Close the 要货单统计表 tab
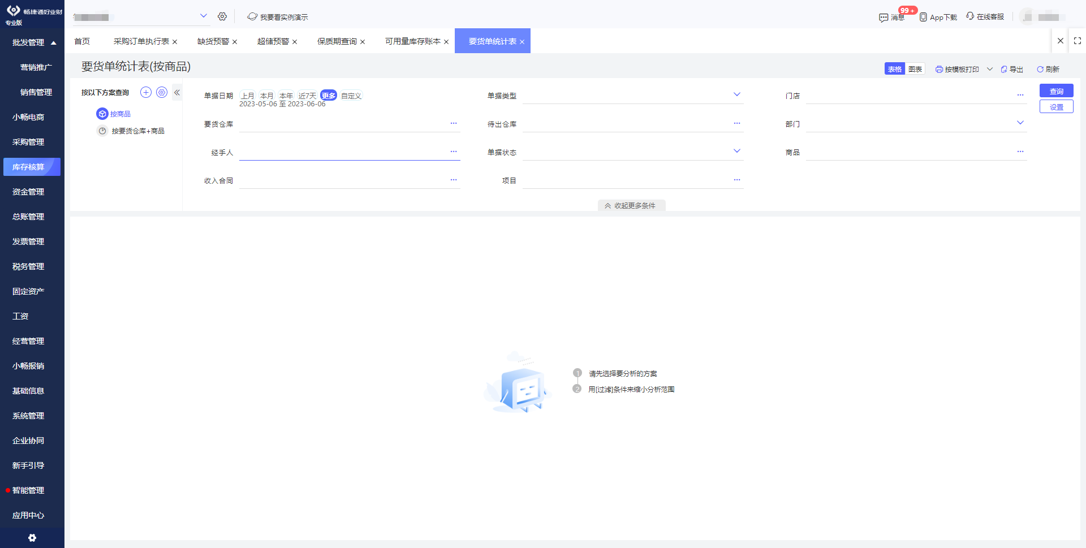 click(522, 42)
